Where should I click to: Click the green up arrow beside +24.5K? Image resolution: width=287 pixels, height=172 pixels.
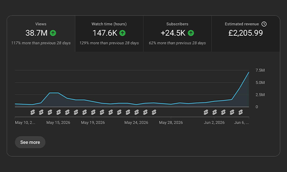pos(191,33)
